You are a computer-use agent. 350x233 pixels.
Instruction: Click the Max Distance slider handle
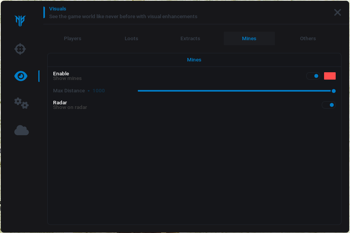(333, 91)
